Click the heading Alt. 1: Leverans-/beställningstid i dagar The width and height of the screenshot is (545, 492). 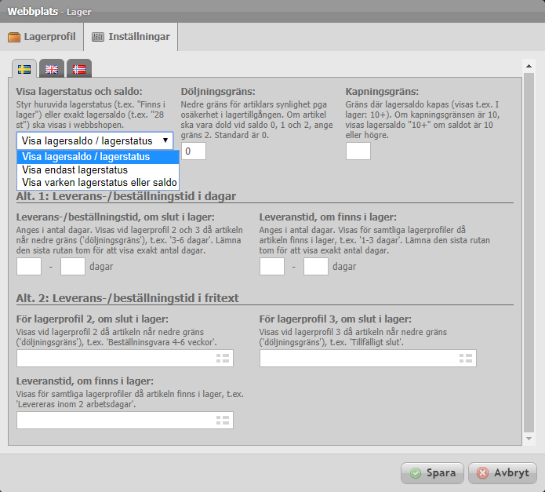click(x=126, y=196)
